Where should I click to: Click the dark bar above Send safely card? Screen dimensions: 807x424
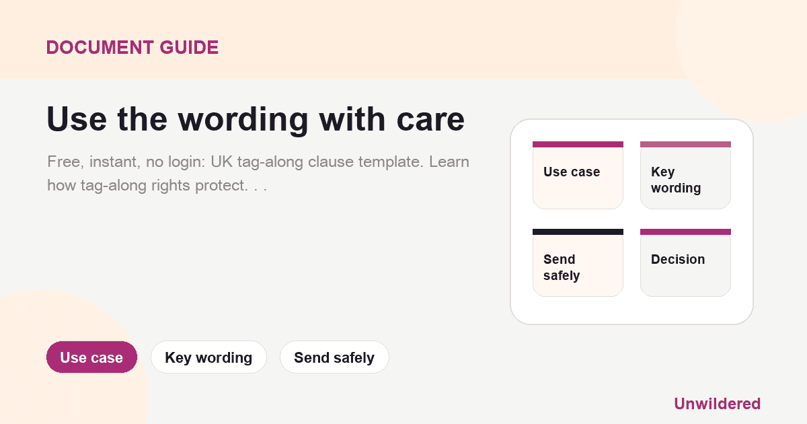pyautogui.click(x=578, y=232)
